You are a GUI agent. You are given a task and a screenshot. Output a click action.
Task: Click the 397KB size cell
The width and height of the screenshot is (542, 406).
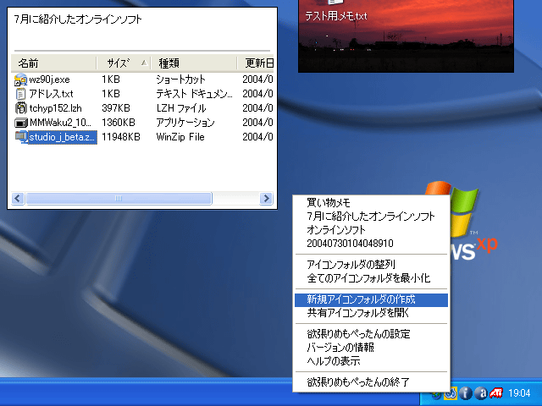116,108
